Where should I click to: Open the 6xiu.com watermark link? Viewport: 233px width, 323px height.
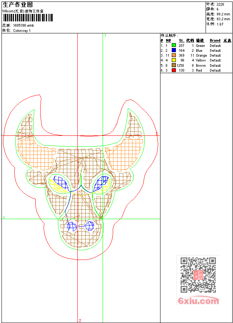point(198,301)
